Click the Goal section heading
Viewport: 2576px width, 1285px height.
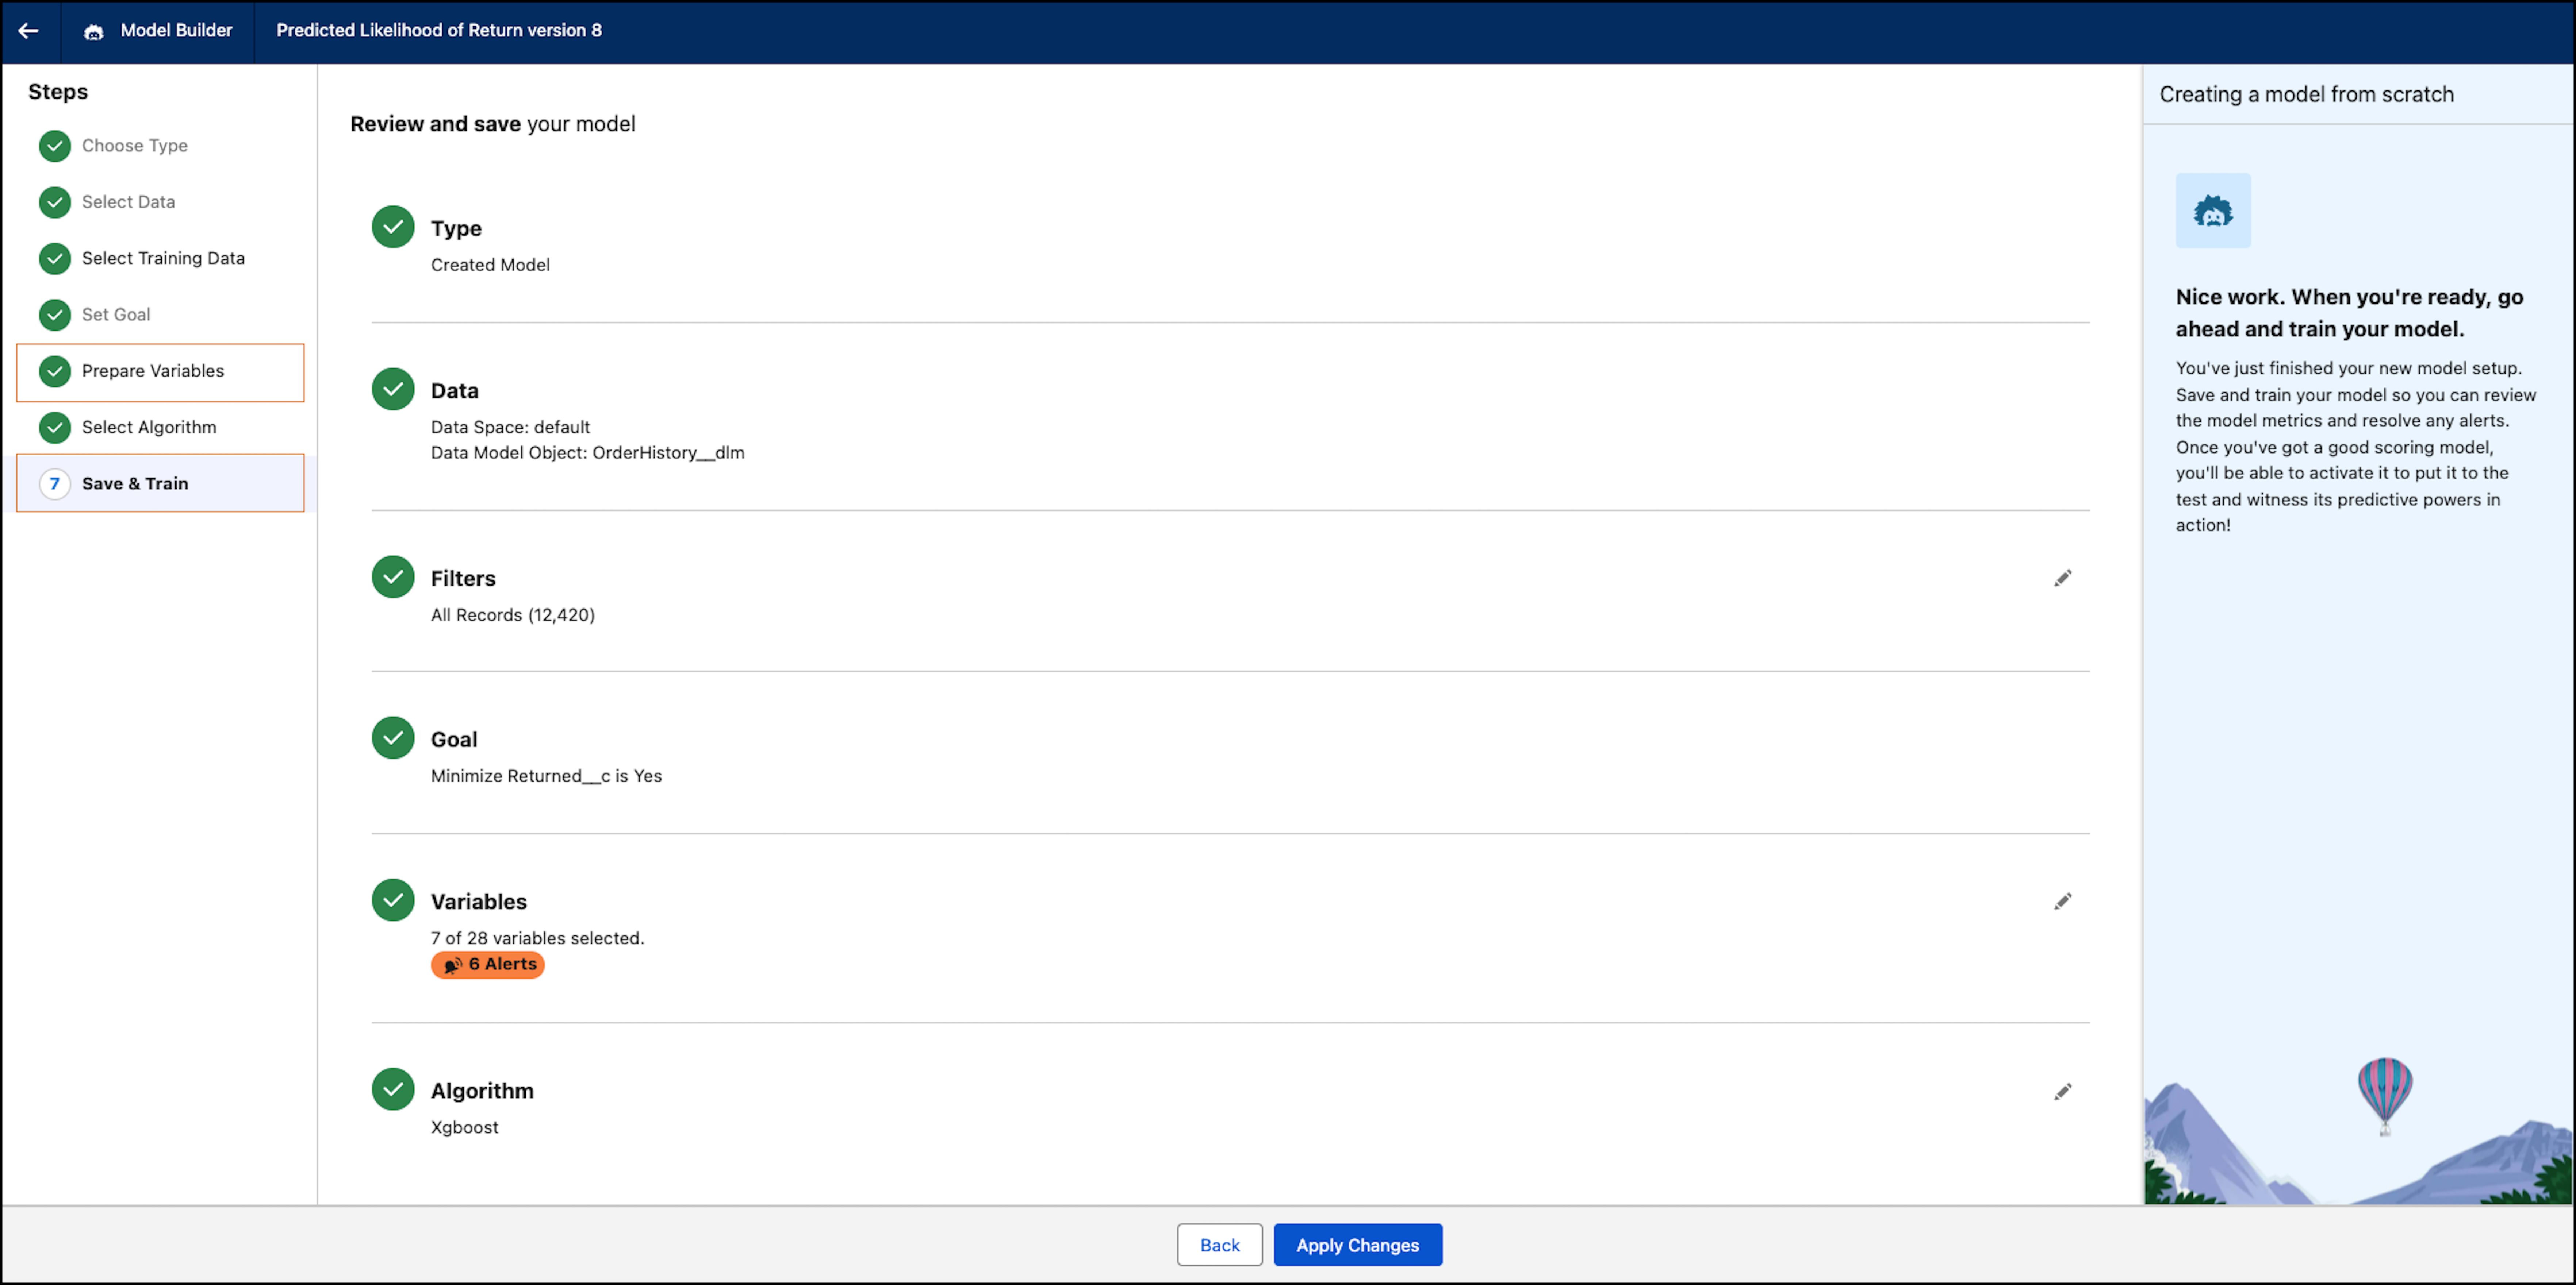click(454, 740)
